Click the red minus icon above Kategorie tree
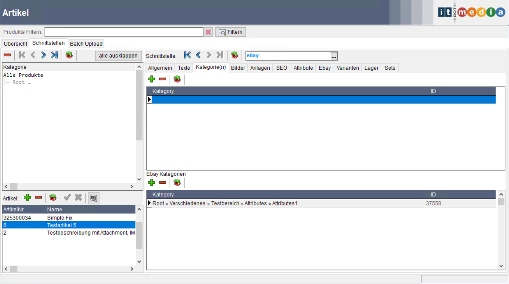The image size is (509, 284). click(7, 55)
